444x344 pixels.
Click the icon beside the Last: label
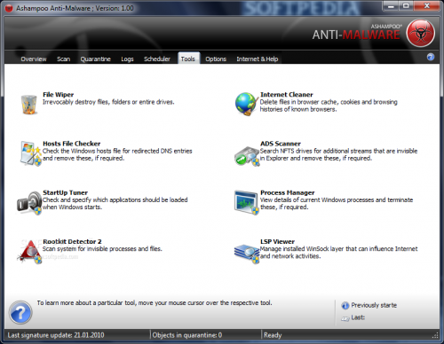coord(345,318)
